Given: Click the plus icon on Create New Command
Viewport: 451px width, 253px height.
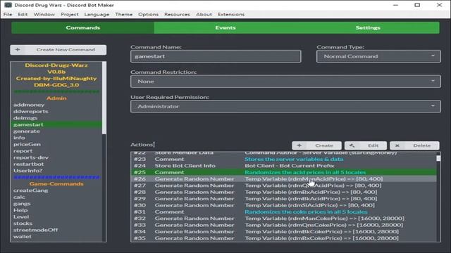Looking at the screenshot, I should click(x=18, y=50).
